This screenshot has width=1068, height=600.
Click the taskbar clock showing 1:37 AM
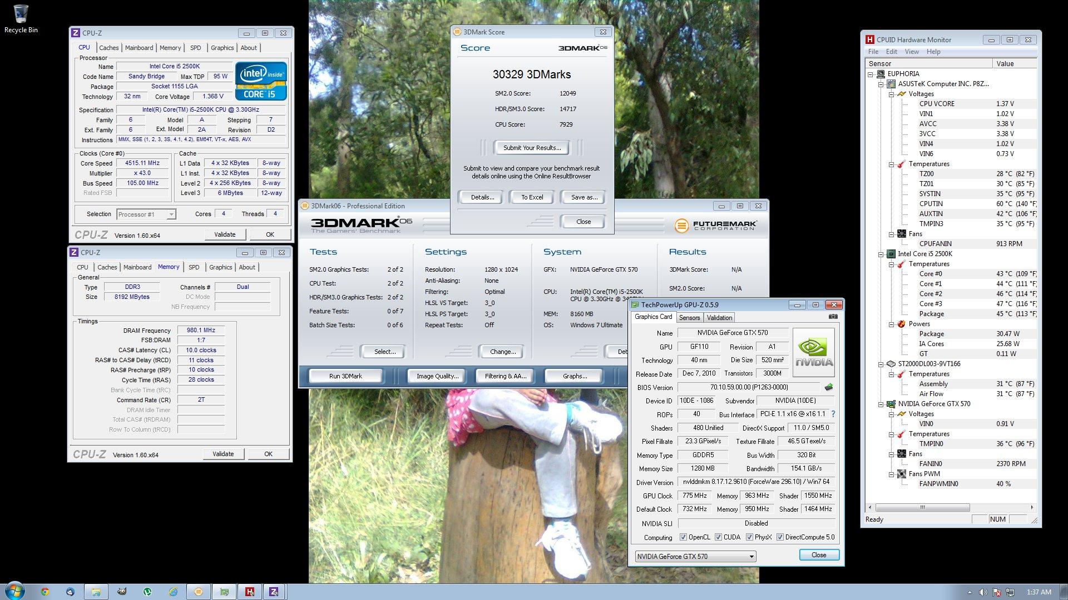(x=1039, y=592)
